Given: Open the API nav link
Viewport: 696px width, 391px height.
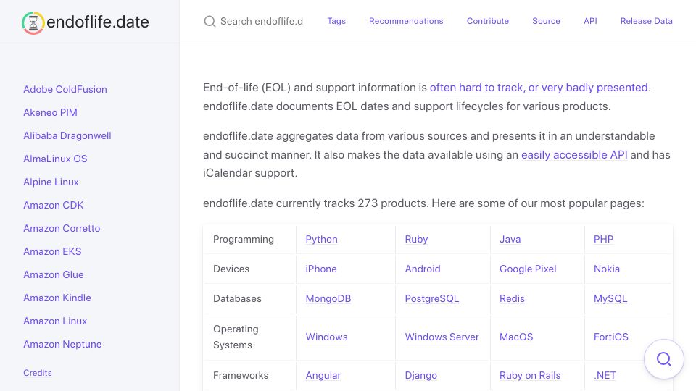Looking at the screenshot, I should (590, 21).
